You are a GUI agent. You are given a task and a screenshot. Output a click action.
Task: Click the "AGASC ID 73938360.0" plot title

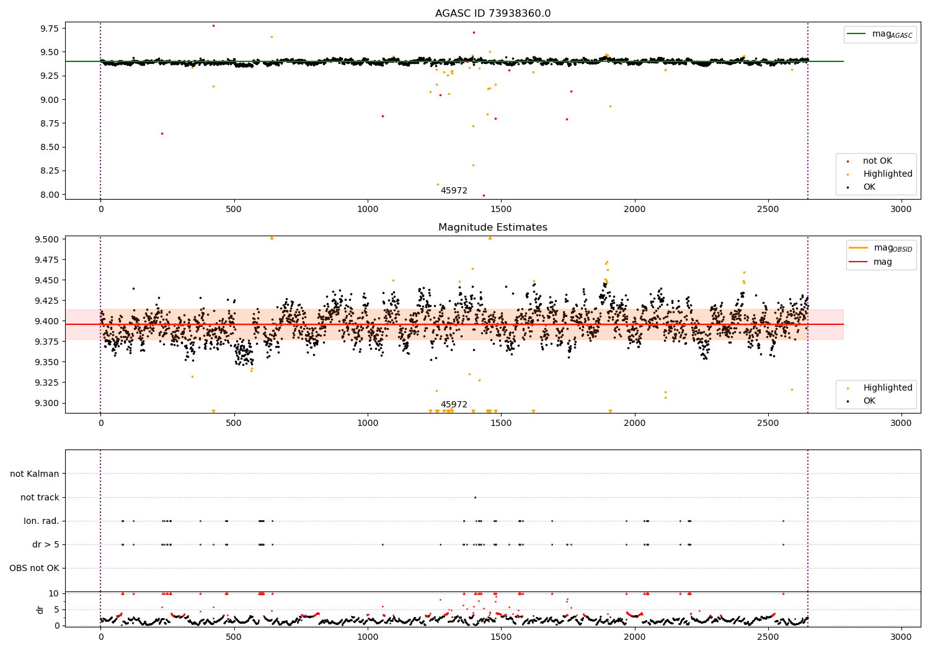(x=493, y=13)
